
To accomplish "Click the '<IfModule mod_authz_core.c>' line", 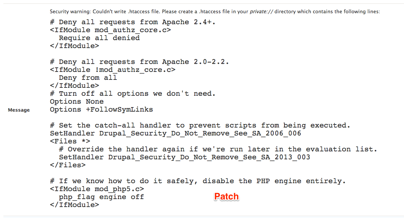I will pyautogui.click(x=110, y=30).
